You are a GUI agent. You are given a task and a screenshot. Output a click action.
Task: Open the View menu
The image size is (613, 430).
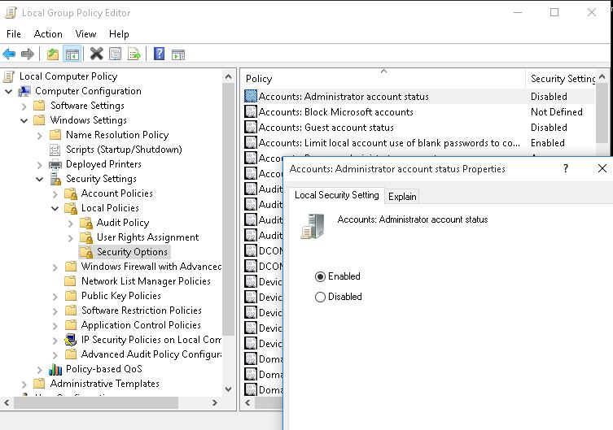(x=85, y=34)
